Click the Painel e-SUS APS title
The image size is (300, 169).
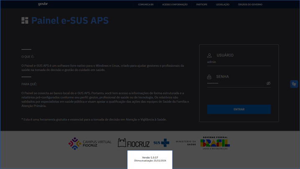(70, 20)
